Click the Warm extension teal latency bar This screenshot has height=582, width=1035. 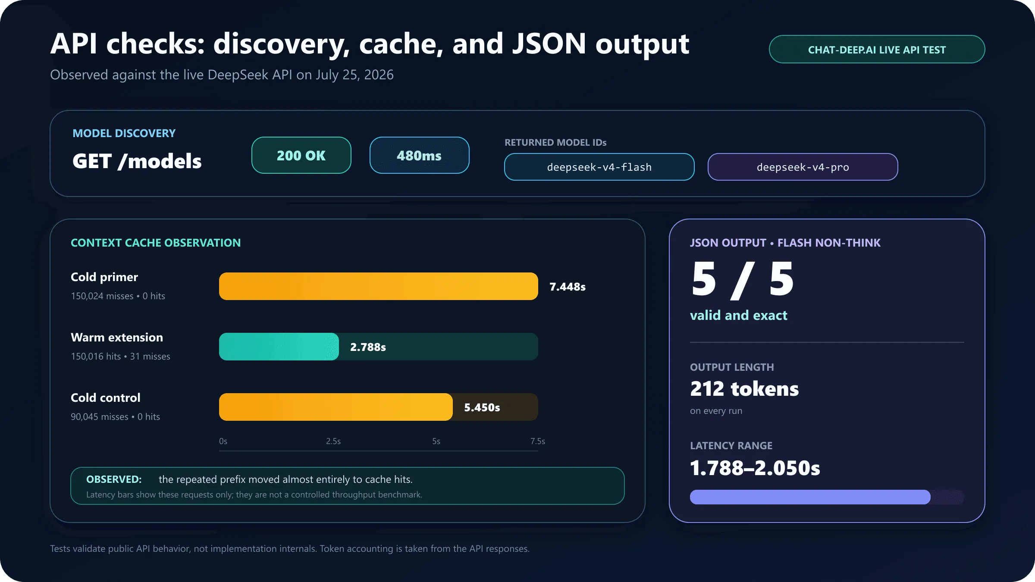[x=279, y=347]
